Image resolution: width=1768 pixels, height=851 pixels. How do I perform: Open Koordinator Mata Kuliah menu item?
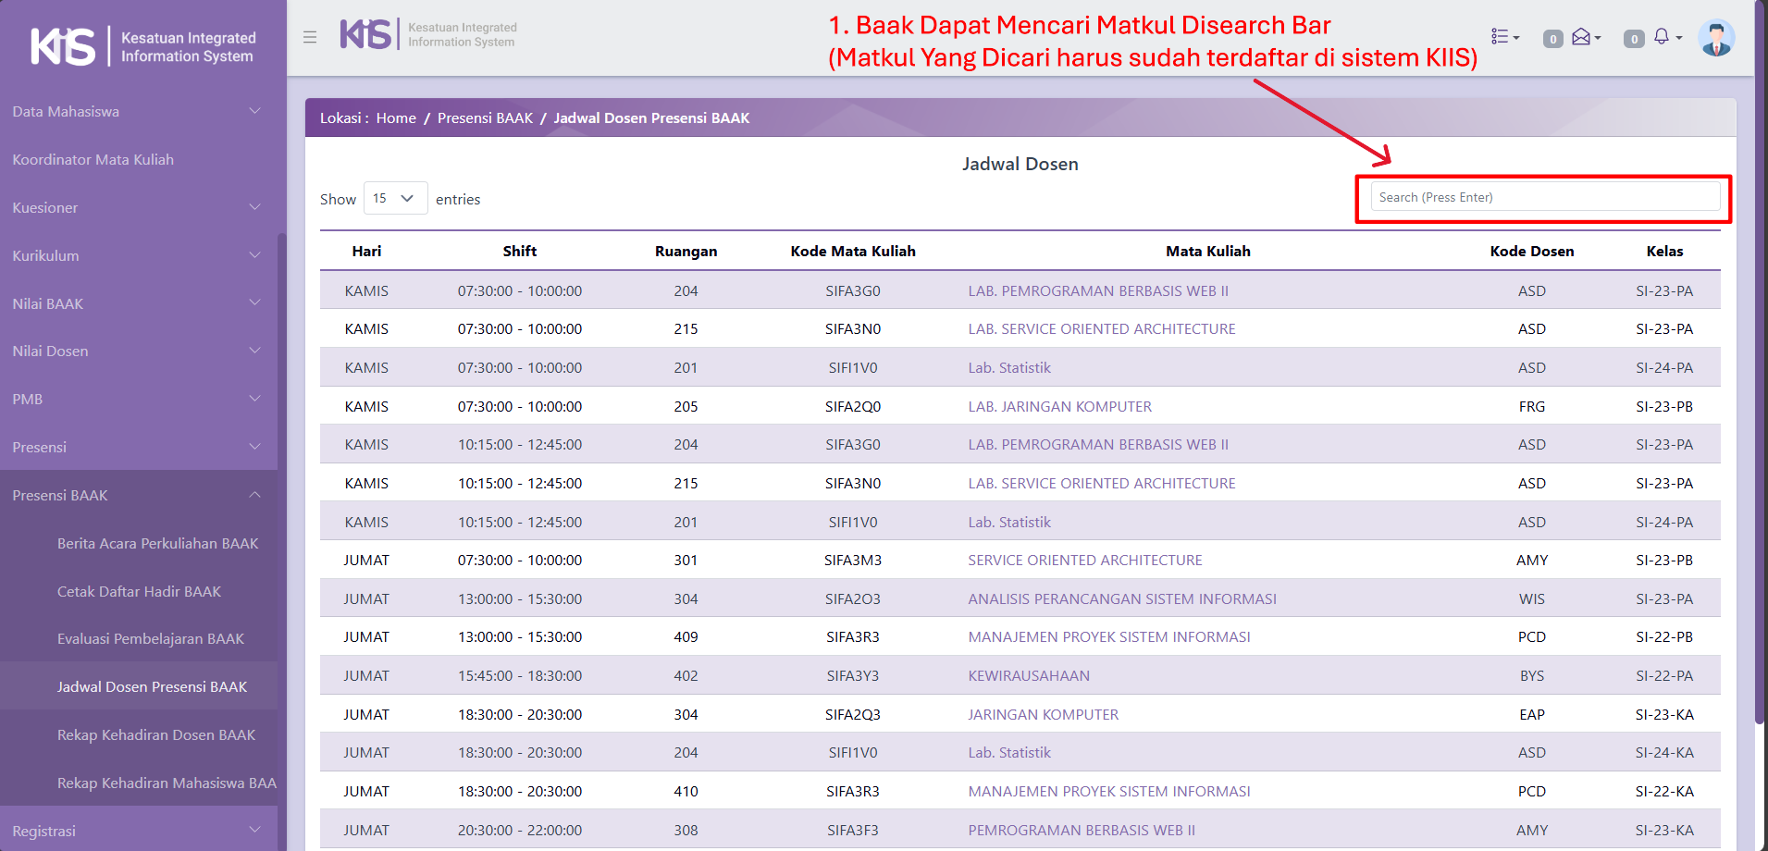click(93, 159)
